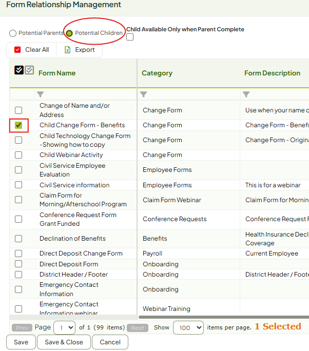309x351 pixels.
Task: Check Direct Deposit Change Form row
Action: click(18, 254)
